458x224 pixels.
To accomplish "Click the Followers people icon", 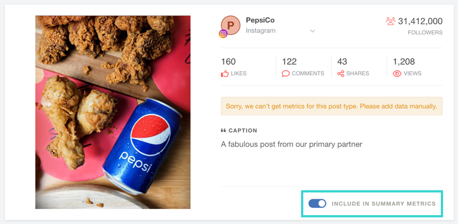I will [x=390, y=21].
